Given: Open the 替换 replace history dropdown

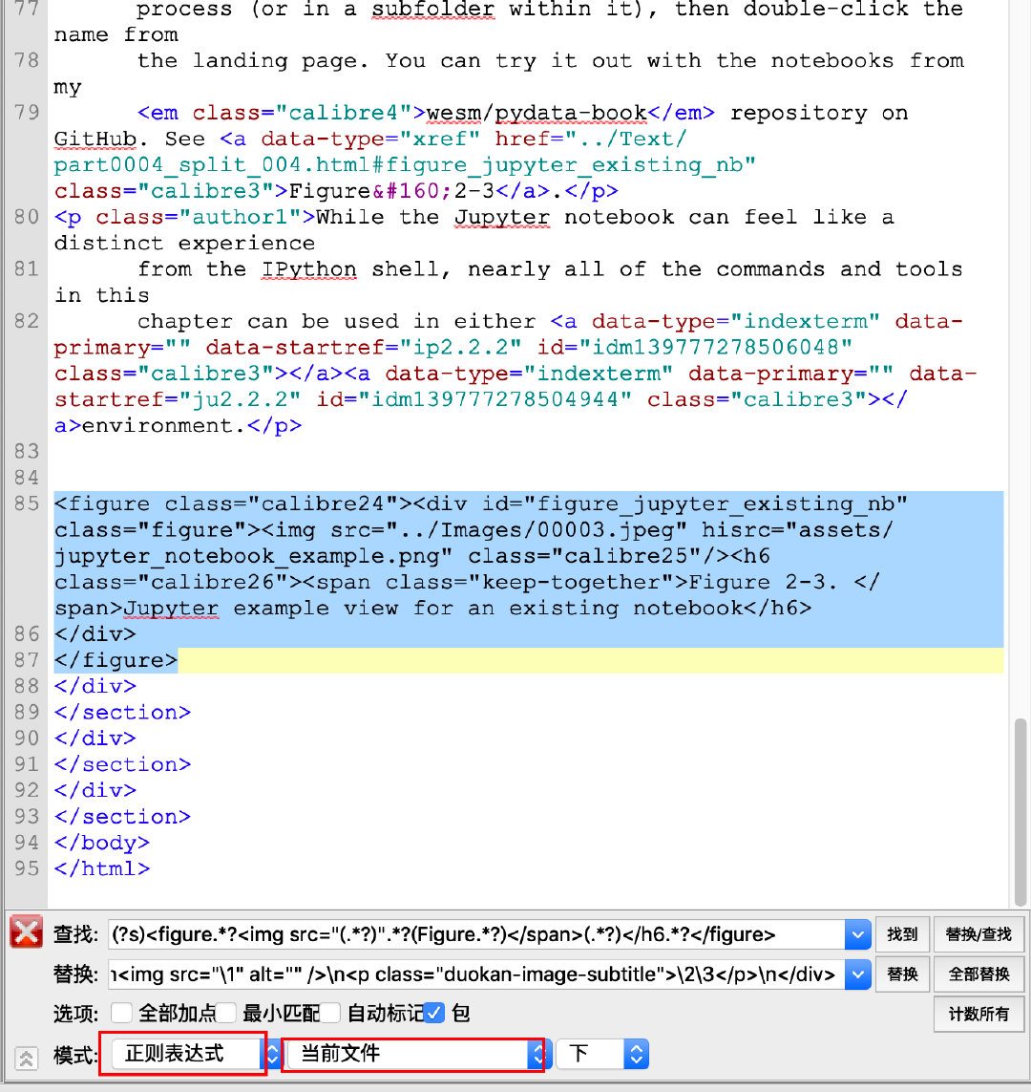Looking at the screenshot, I should click(858, 974).
